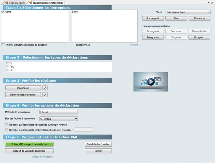Click the sous-ensemble label input field
The width and height of the screenshot is (215, 163).
pyautogui.click(x=84, y=130)
